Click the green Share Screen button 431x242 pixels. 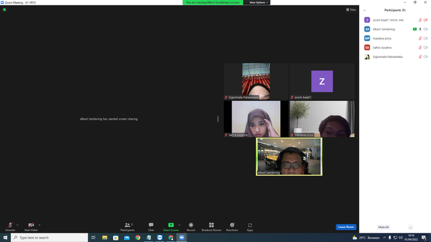pos(170,227)
